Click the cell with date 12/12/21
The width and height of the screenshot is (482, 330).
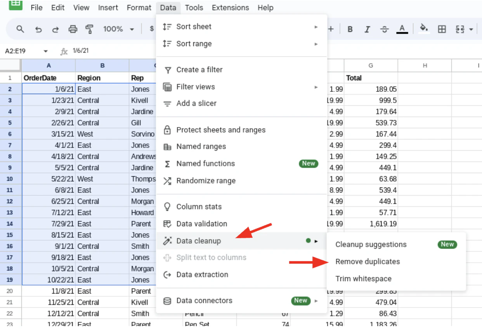click(49, 313)
